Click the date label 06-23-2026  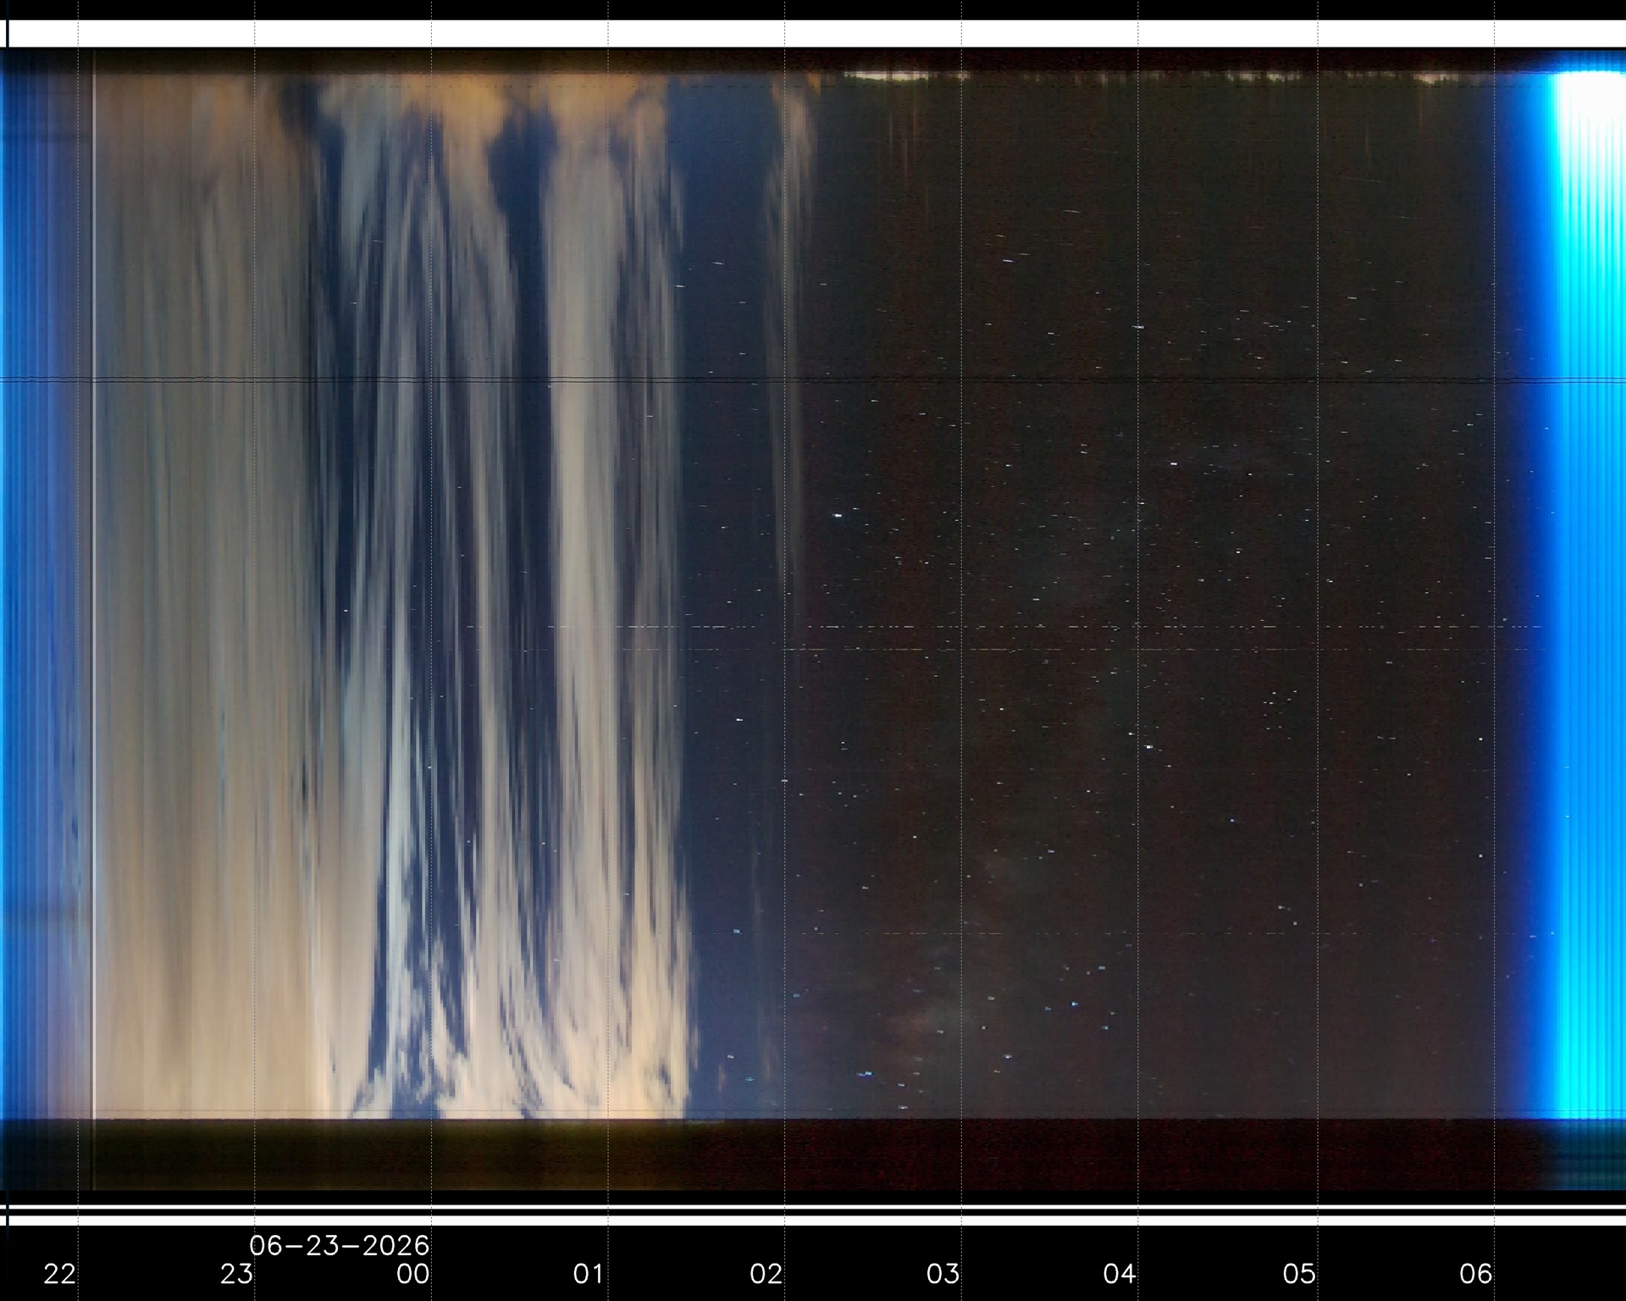[x=340, y=1245]
